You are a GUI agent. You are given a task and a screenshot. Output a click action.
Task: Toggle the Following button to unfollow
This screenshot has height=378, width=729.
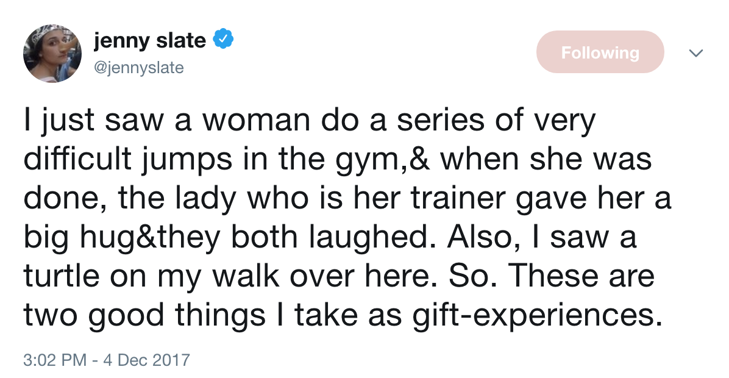point(600,52)
